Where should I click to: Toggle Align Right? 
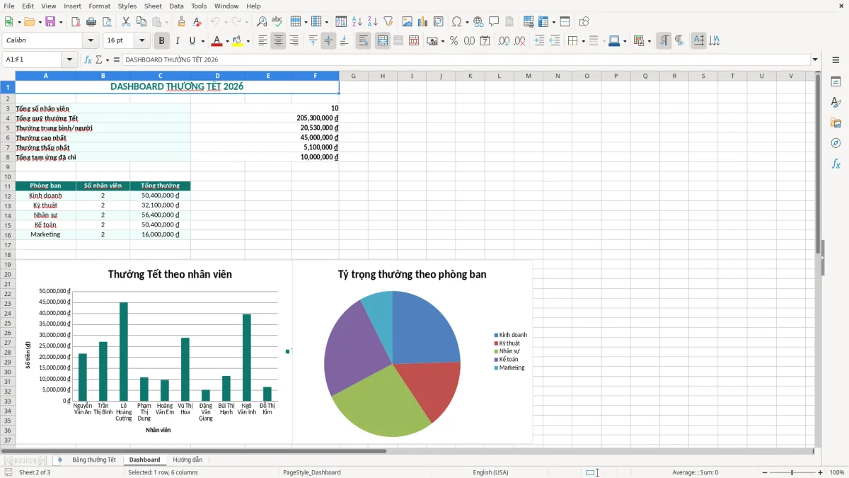294,41
